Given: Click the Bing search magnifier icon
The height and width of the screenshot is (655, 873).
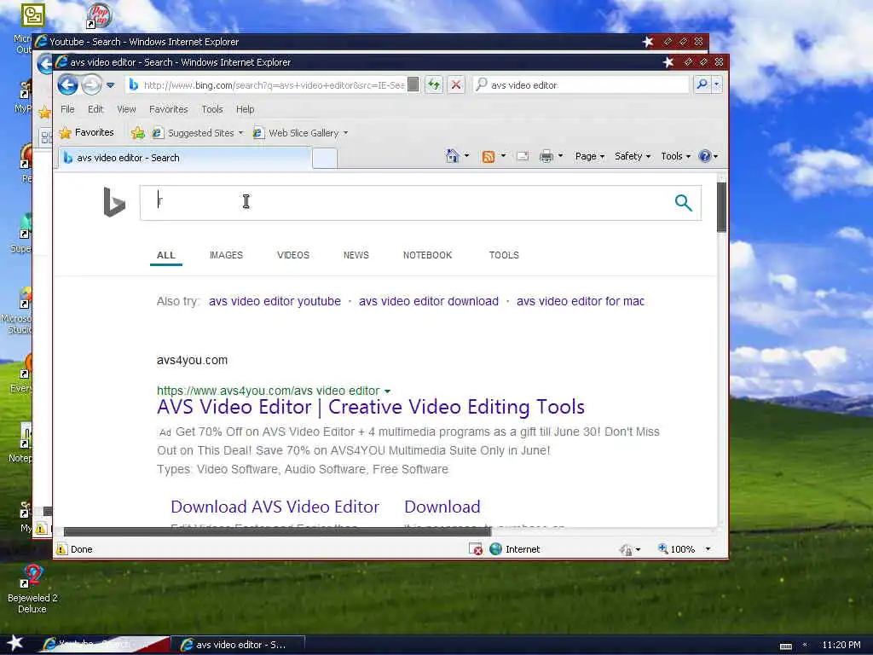Looking at the screenshot, I should [x=683, y=202].
